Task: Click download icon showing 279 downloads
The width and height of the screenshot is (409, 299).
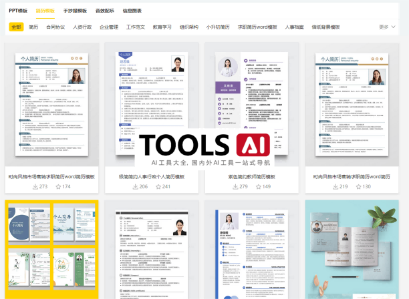Action: tap(235, 186)
